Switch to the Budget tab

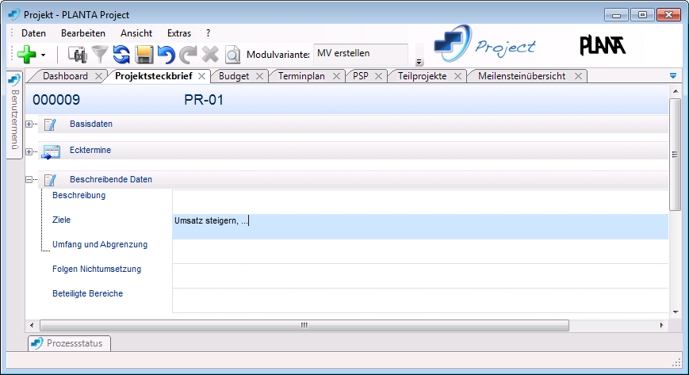coord(234,76)
